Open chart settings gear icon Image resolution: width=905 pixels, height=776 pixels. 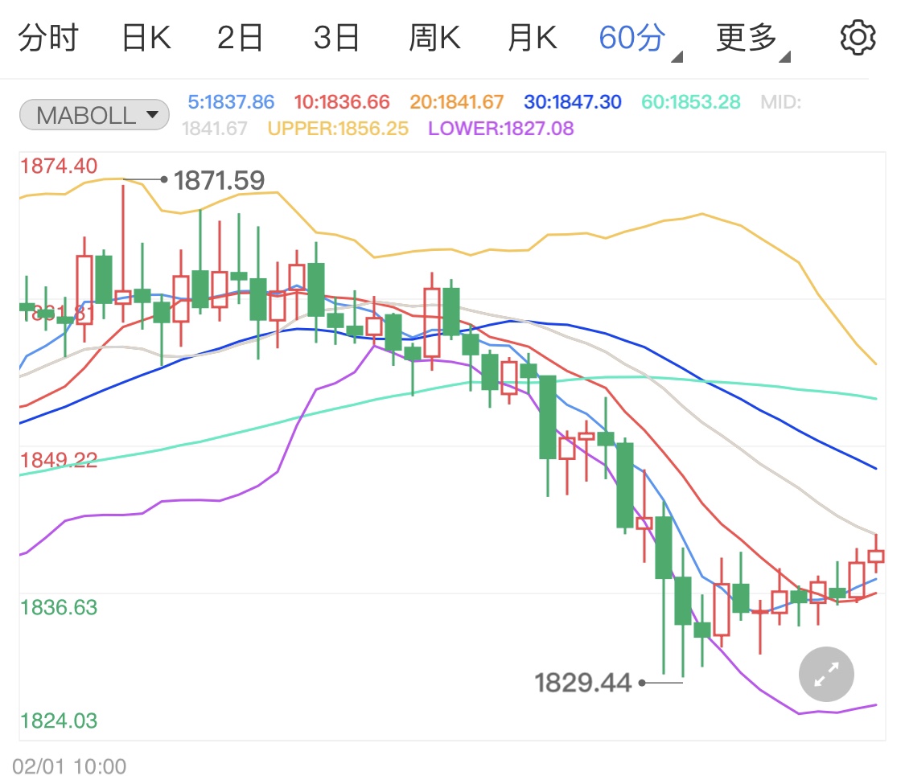857,38
